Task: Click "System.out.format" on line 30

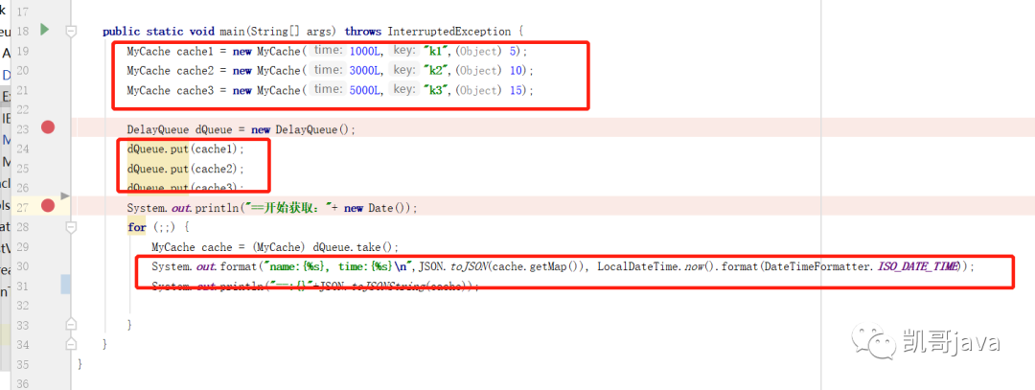Action: point(205,266)
